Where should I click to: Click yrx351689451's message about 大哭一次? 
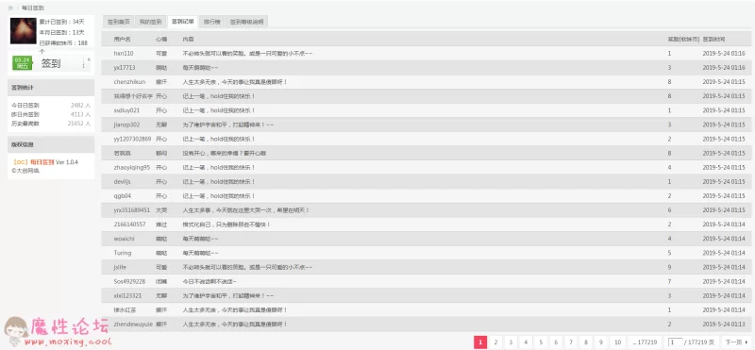pyautogui.click(x=245, y=210)
